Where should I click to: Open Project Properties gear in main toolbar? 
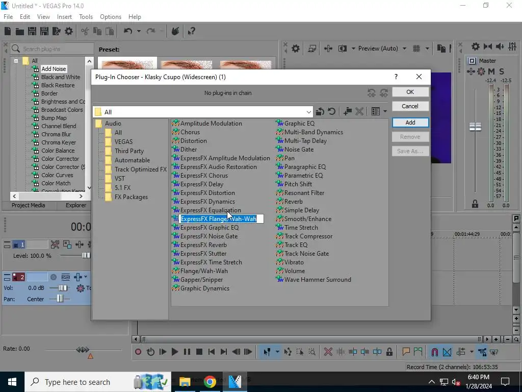pyautogui.click(x=69, y=31)
